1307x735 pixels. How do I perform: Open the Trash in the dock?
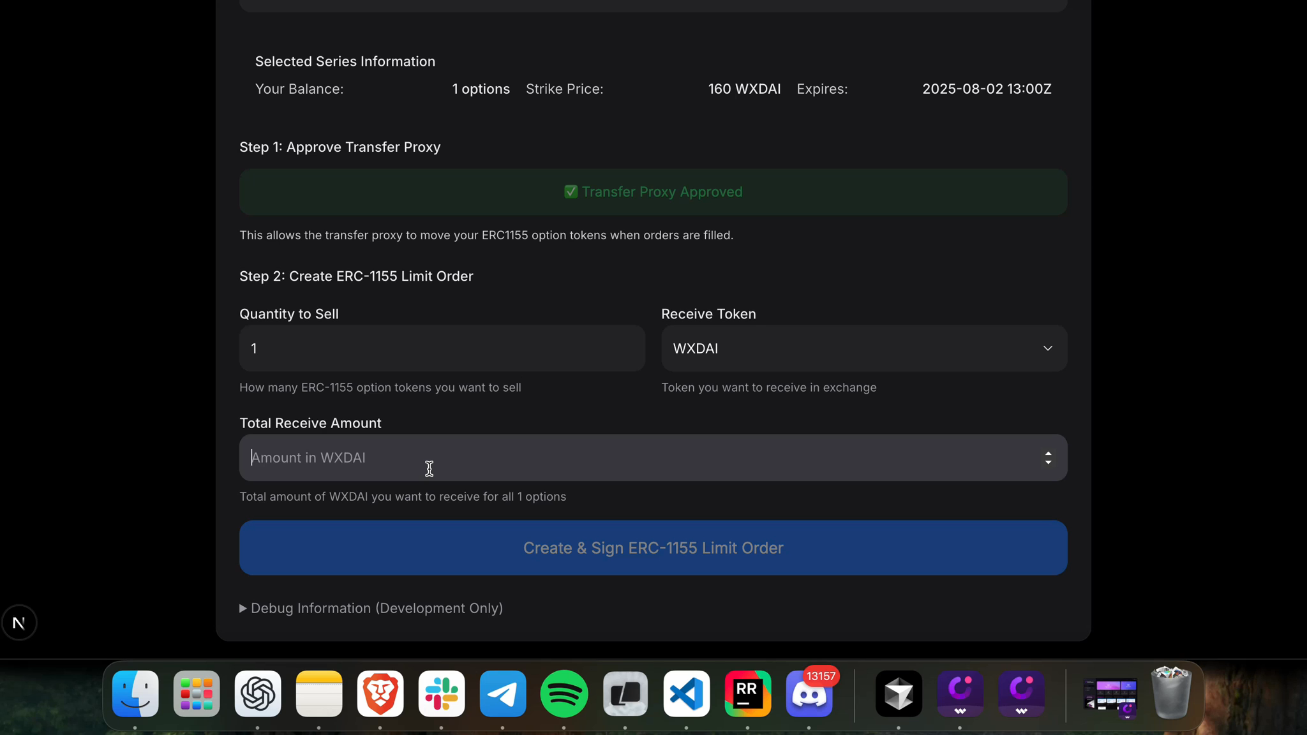tap(1171, 694)
